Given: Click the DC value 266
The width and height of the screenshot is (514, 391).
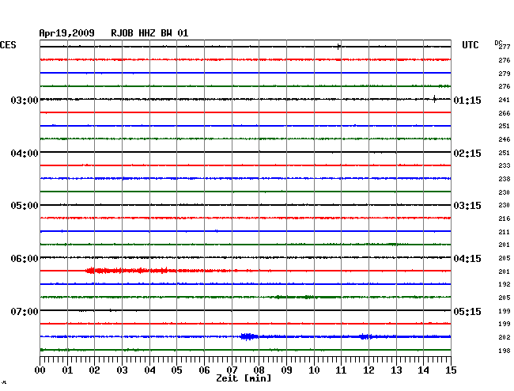Looking at the screenshot, I should coord(505,113).
